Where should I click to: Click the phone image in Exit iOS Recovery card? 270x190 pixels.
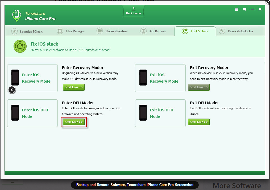(143, 78)
